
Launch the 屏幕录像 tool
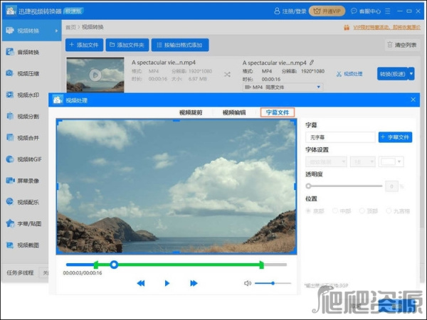point(28,181)
